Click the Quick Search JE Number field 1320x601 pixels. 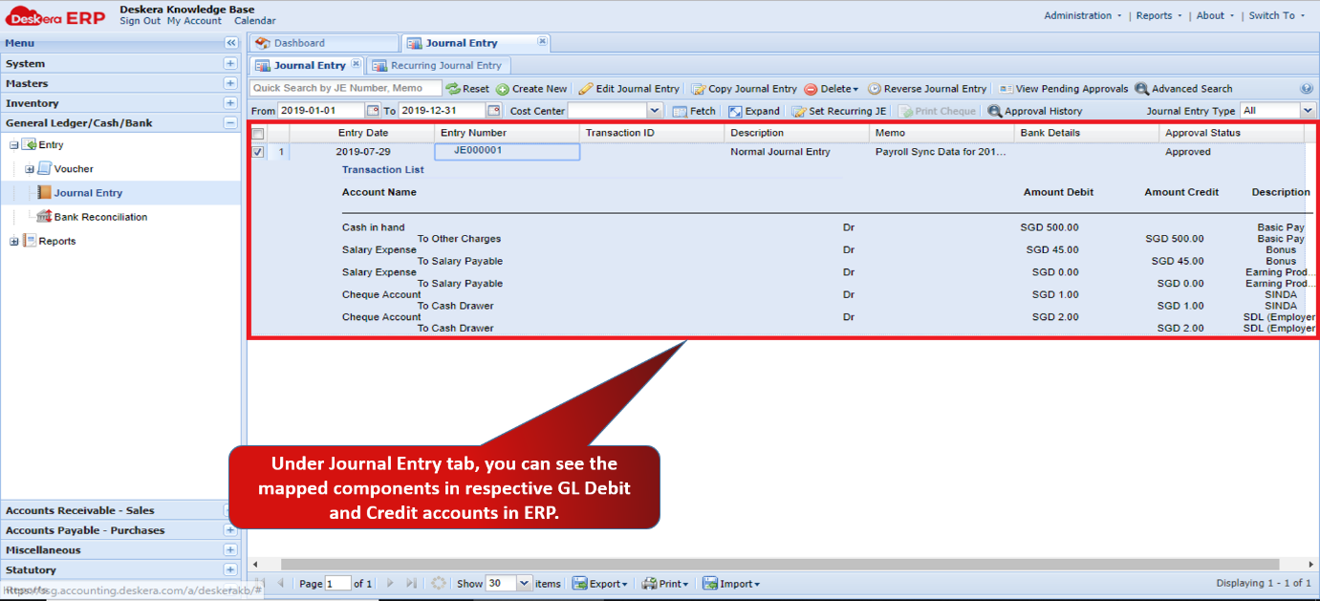[346, 88]
